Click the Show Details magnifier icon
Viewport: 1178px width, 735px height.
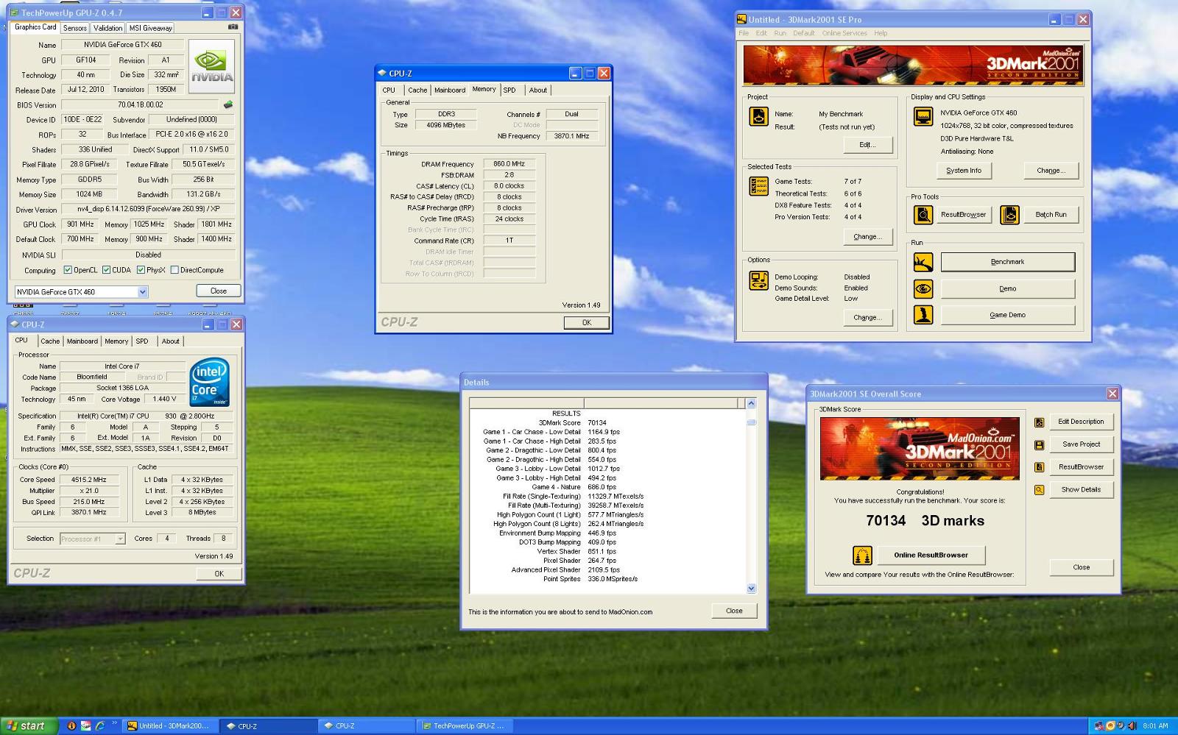coord(1039,489)
